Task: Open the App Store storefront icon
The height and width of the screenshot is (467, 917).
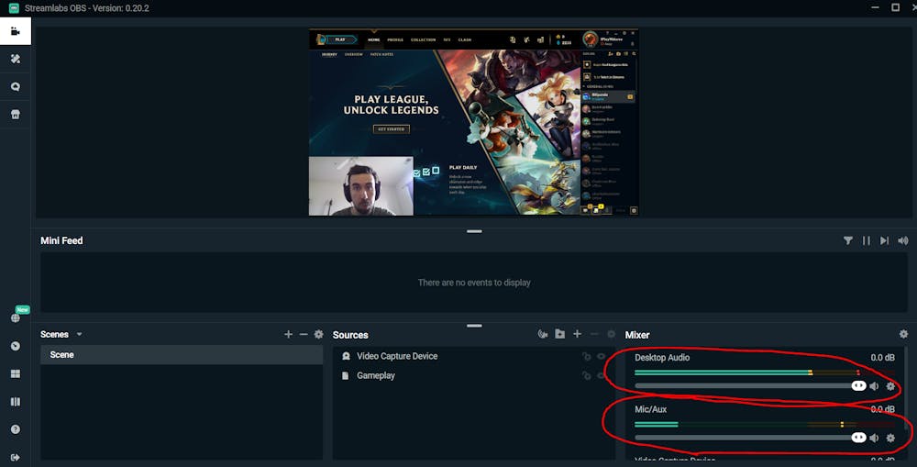Action: click(x=16, y=114)
